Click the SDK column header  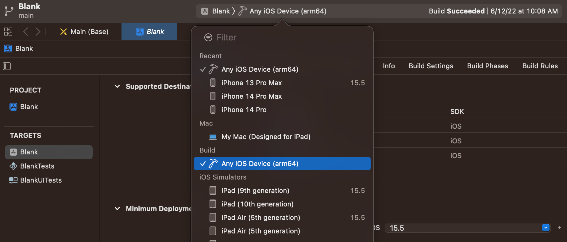pyautogui.click(x=457, y=112)
